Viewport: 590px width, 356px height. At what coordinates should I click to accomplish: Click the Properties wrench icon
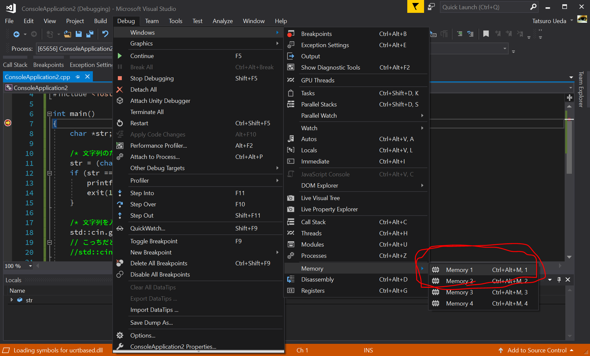[x=120, y=346]
